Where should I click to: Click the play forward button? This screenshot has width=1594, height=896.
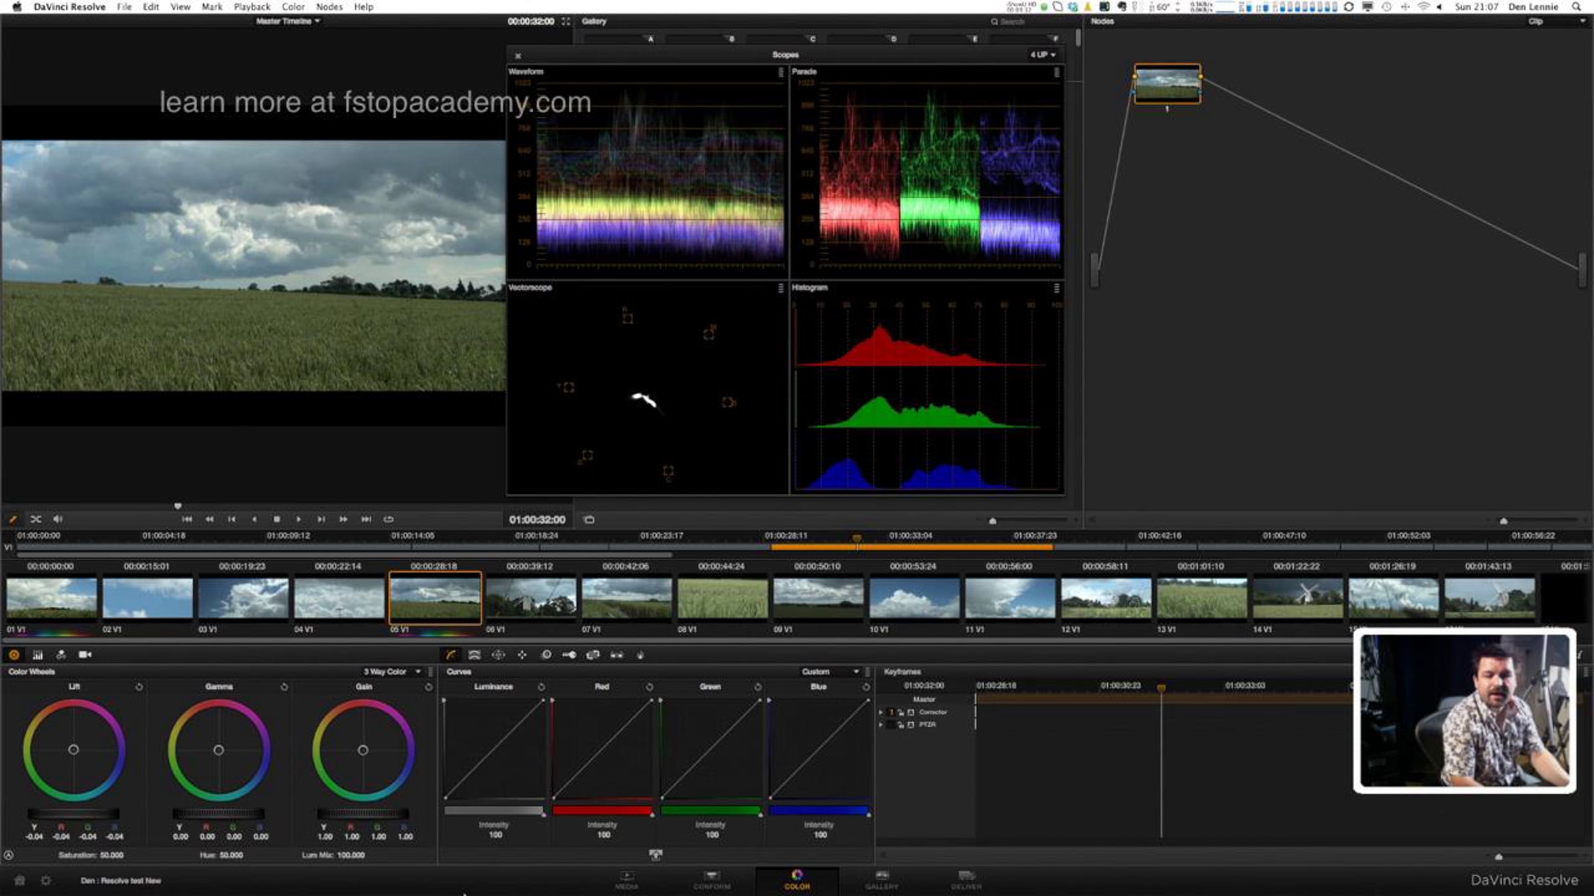tap(299, 519)
